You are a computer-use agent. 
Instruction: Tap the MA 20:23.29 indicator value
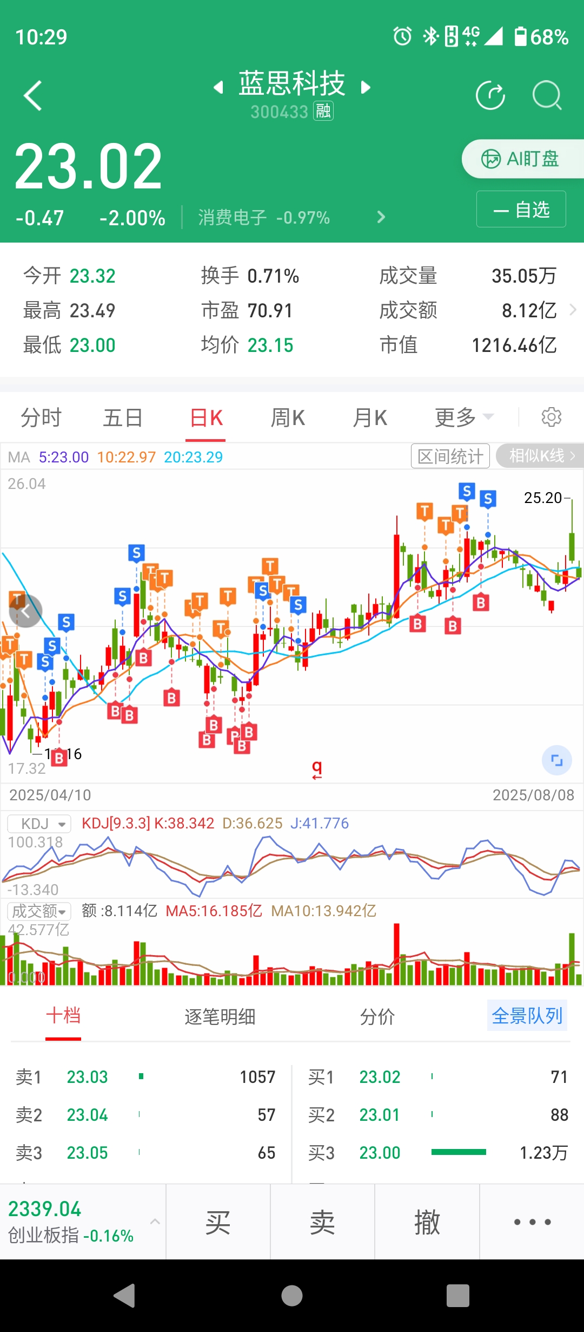click(193, 457)
